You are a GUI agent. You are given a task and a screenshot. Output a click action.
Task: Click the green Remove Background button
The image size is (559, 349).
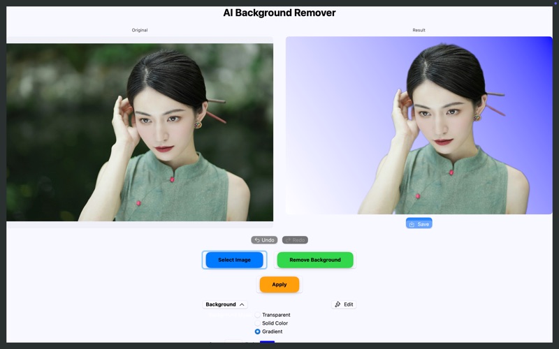(315, 260)
